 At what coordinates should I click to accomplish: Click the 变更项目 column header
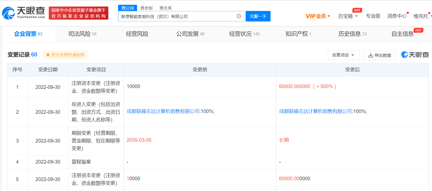click(x=96, y=70)
